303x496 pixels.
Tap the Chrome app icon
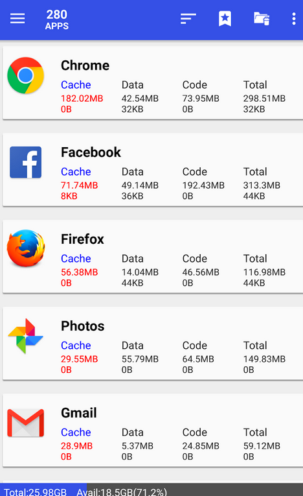pyautogui.click(x=26, y=75)
